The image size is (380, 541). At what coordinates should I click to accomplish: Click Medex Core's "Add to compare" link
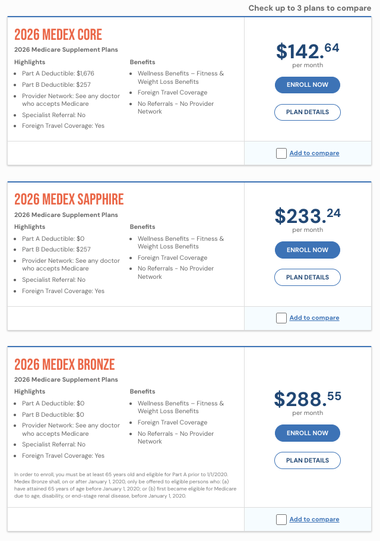point(314,153)
